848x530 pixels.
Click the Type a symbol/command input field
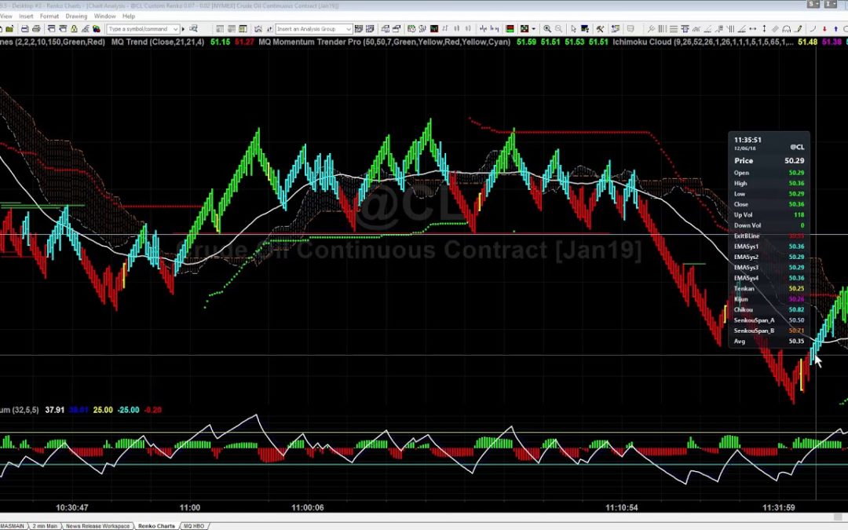click(137, 29)
